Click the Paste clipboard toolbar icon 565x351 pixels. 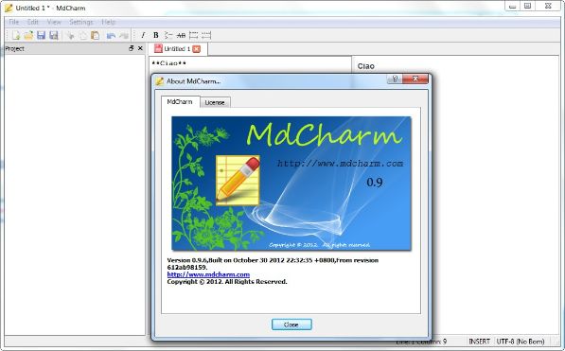[96, 35]
